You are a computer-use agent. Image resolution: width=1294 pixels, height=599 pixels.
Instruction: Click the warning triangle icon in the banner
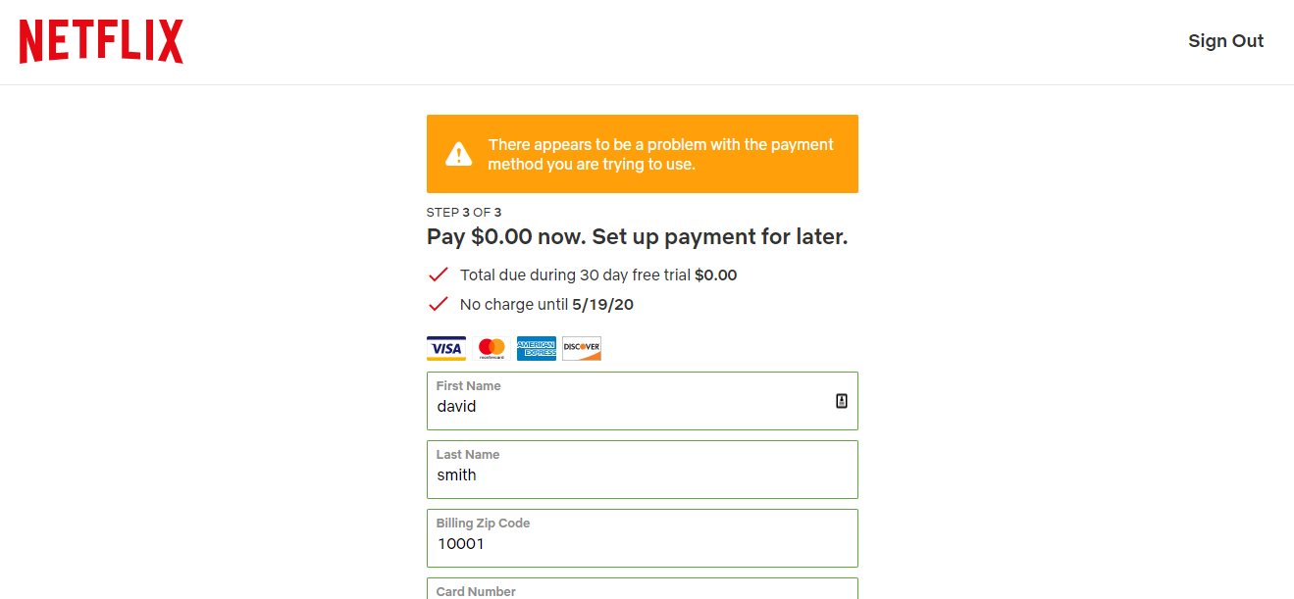pos(458,154)
